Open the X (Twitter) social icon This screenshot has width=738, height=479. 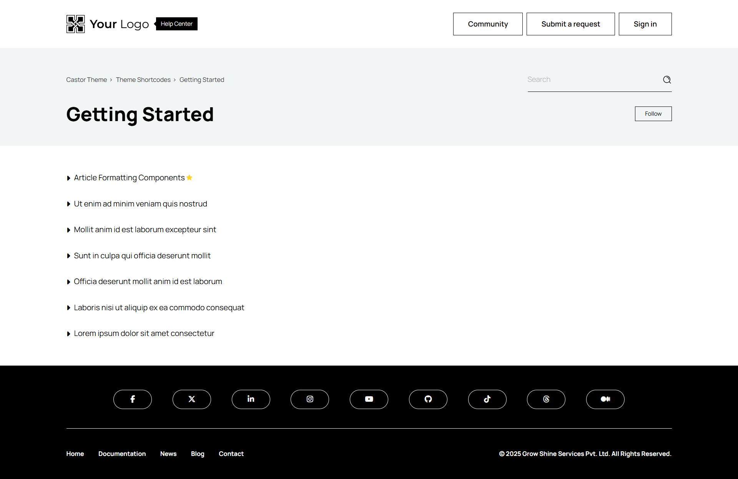click(192, 399)
